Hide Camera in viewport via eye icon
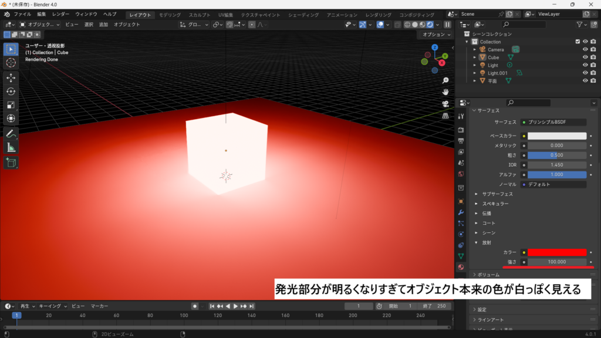Screen dimensions: 601x338 (585, 49)
